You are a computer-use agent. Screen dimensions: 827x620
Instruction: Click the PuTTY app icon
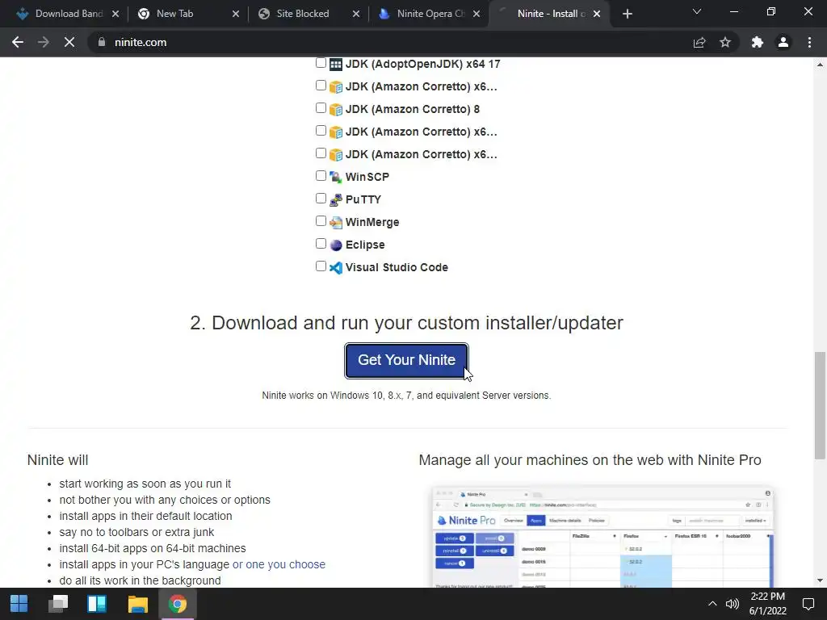click(x=336, y=200)
